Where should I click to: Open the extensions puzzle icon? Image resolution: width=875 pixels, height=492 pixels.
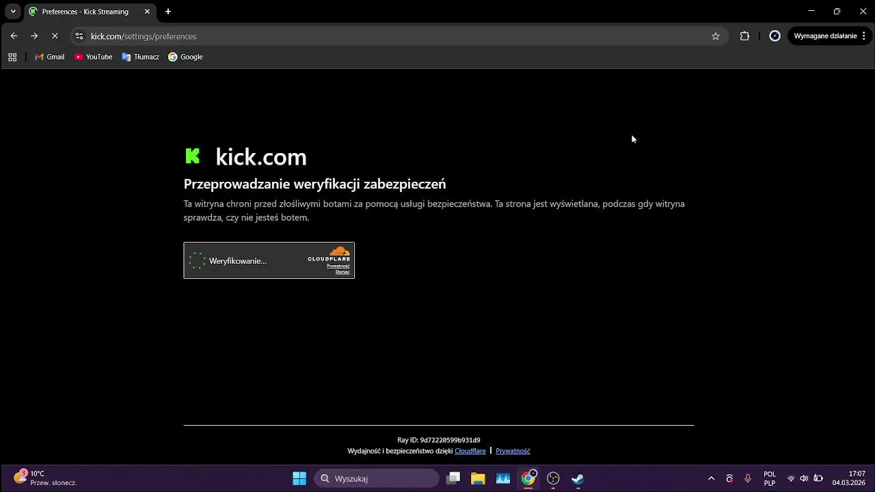coord(744,36)
